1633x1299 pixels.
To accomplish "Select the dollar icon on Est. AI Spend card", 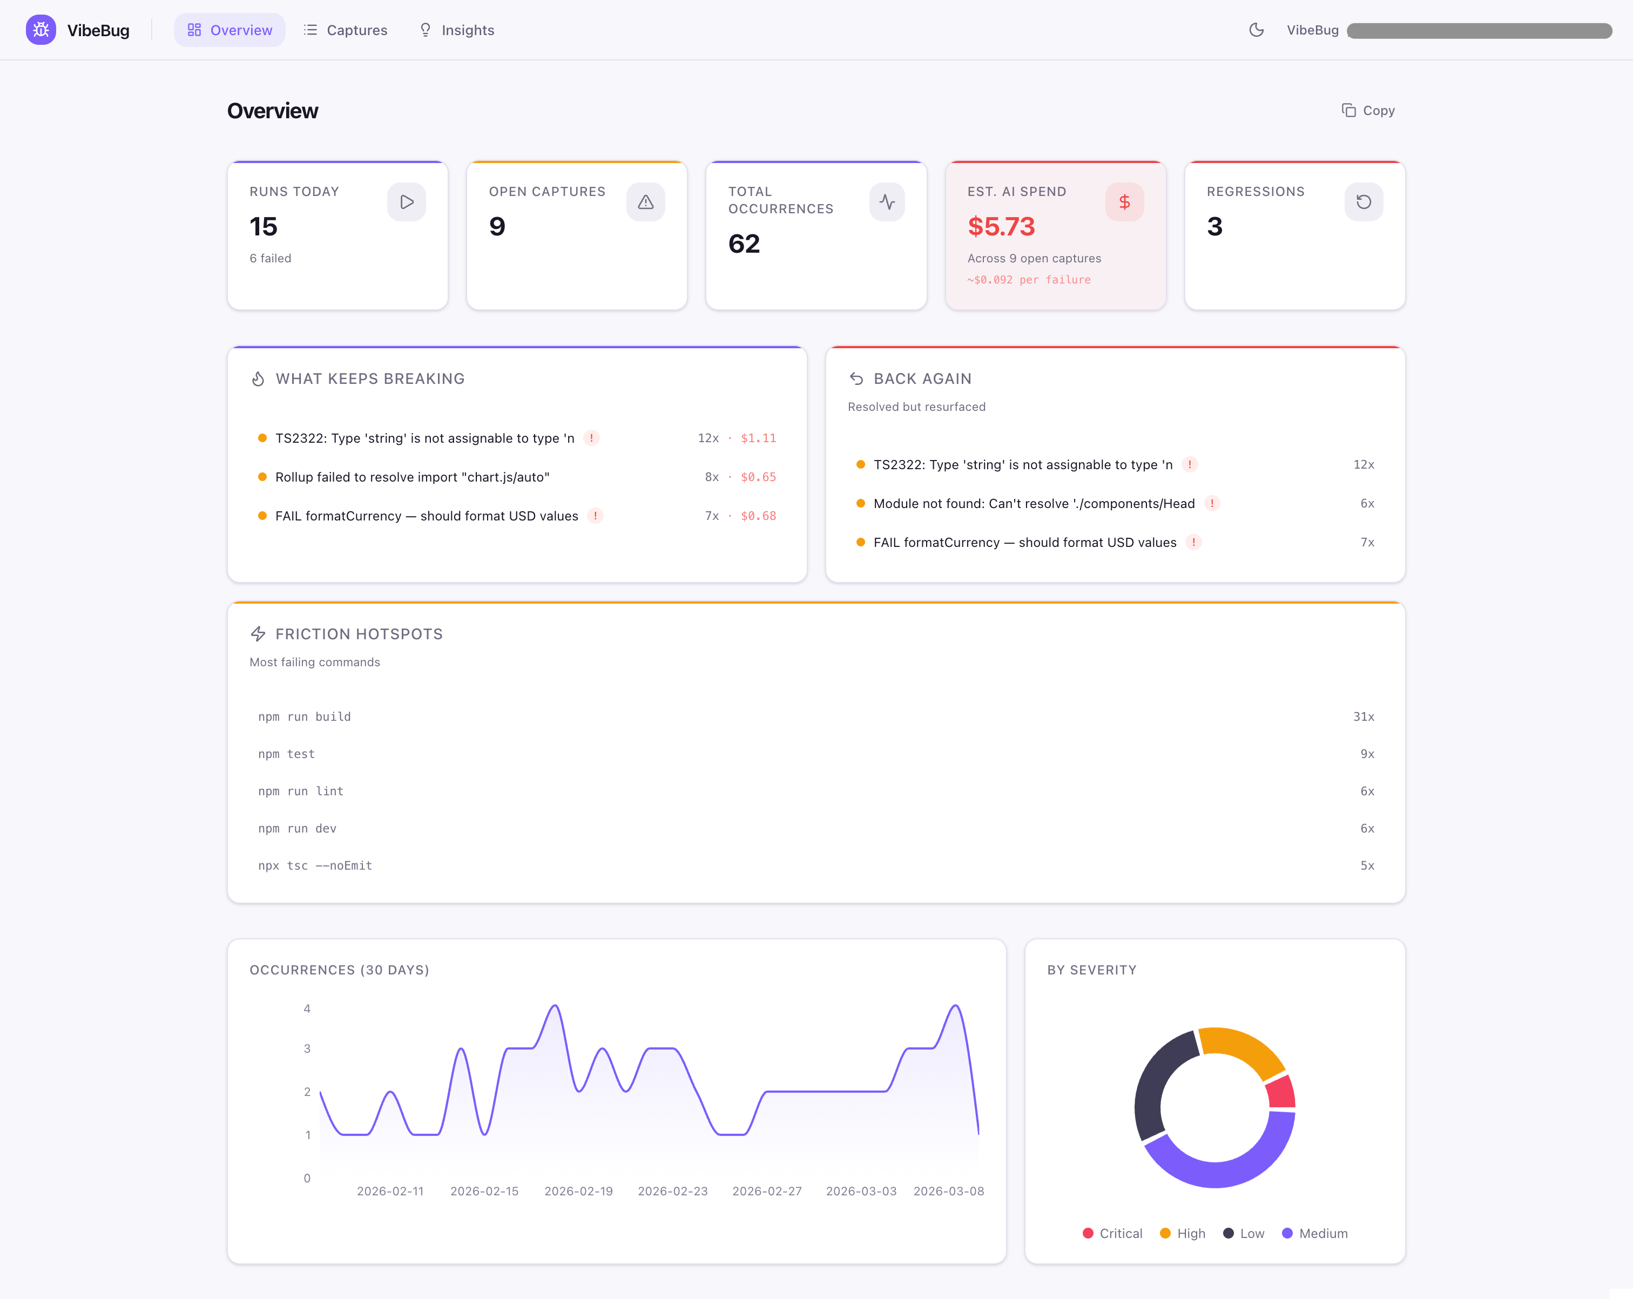I will tap(1125, 202).
